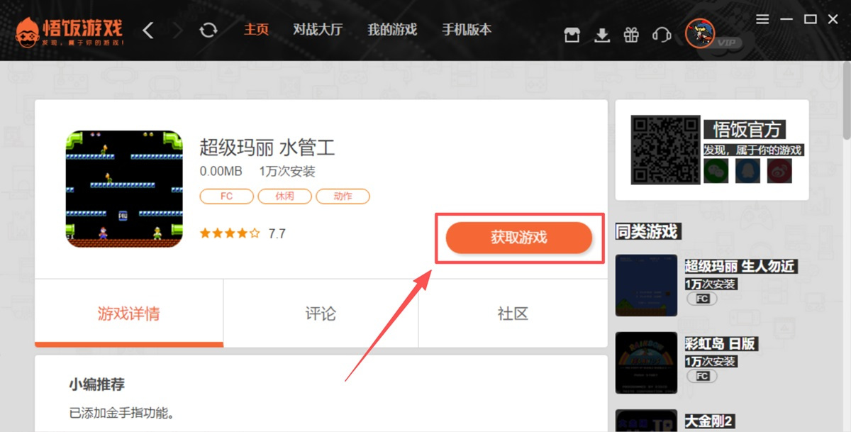Screen dimensions: 851x432
Task: Click the QQ penguin social icon
Action: pyautogui.click(x=747, y=170)
